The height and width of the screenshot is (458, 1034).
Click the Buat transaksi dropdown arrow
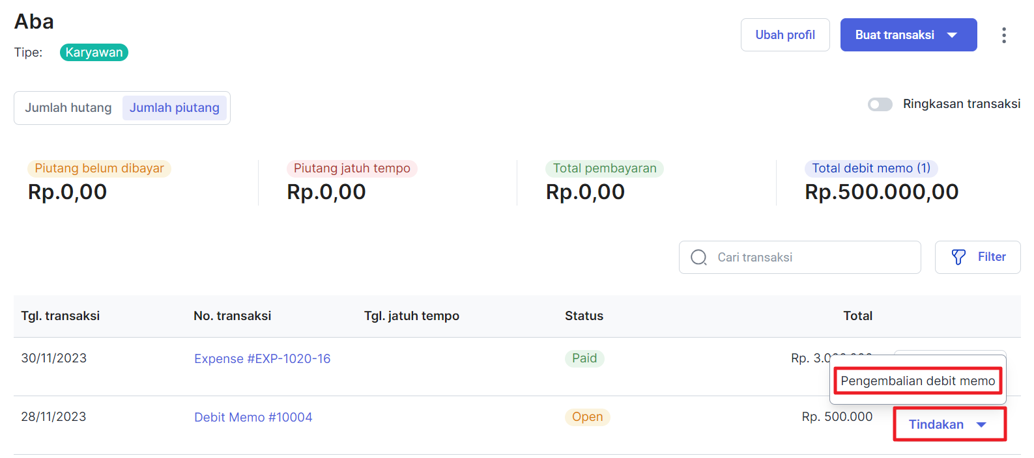pos(952,35)
